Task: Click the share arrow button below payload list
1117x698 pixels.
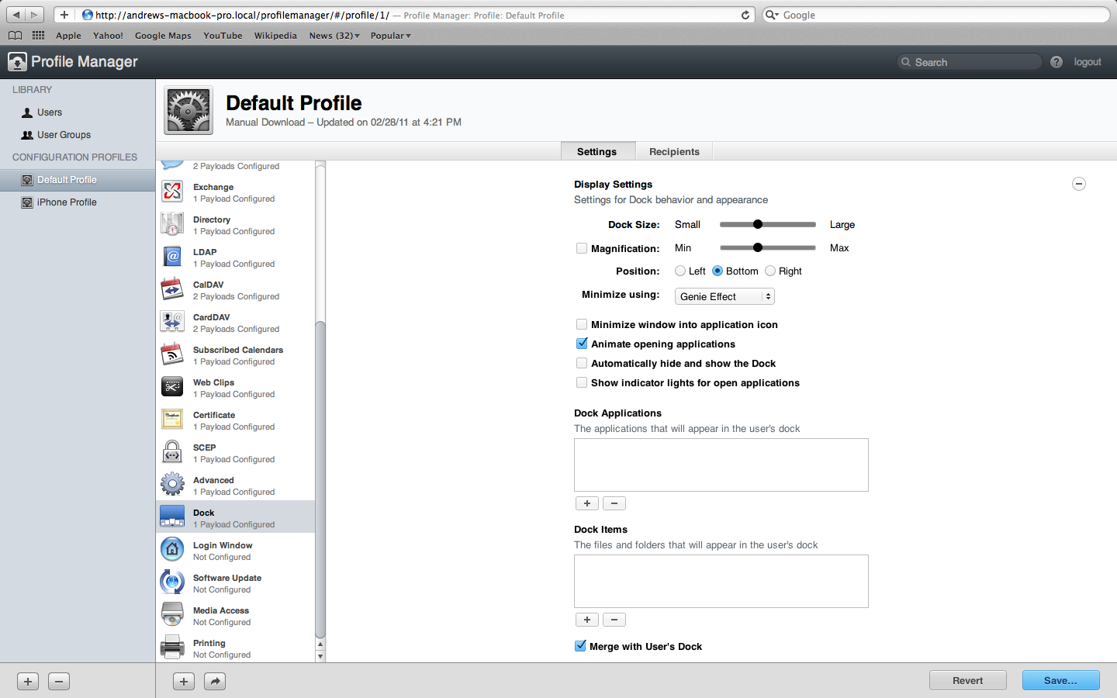Action: (215, 681)
